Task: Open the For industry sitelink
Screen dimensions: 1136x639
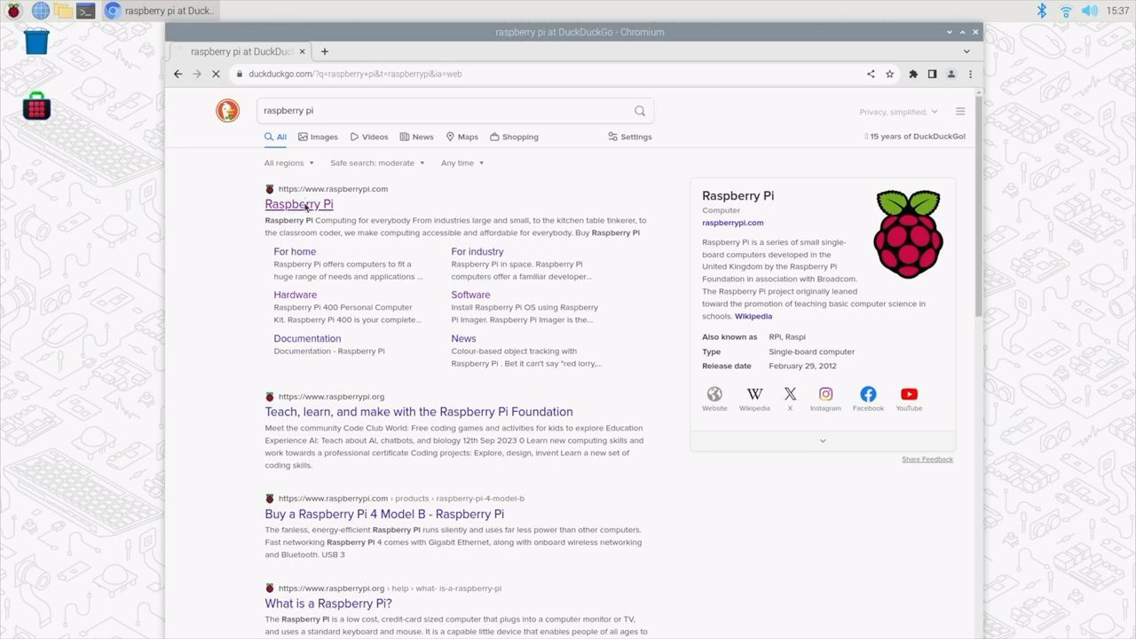Action: tap(477, 251)
